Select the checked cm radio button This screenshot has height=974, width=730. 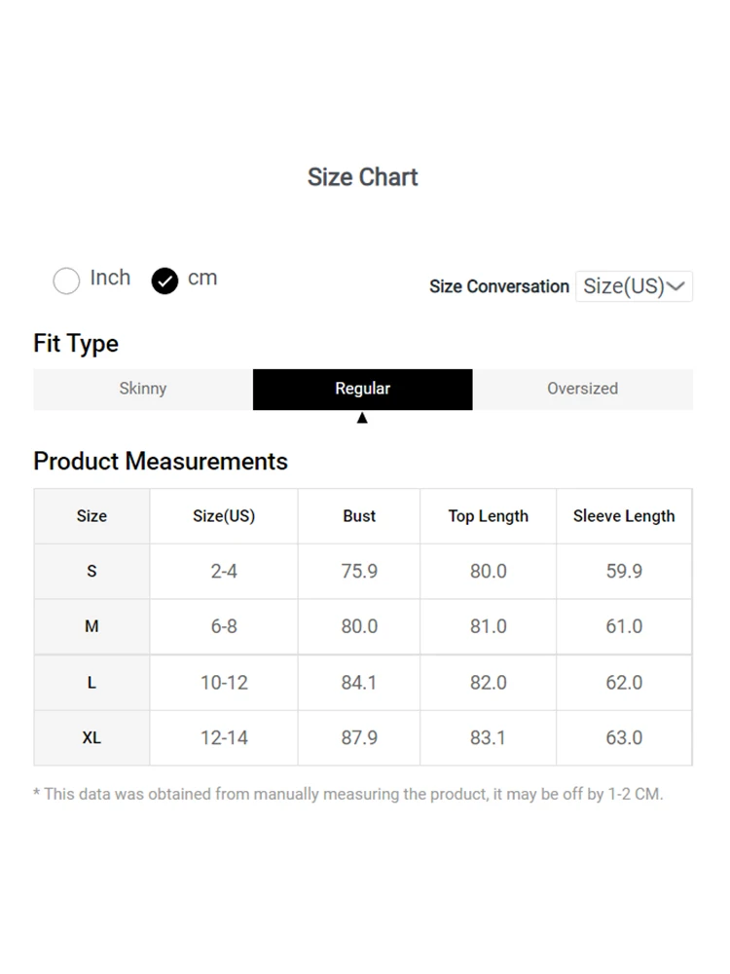164,281
